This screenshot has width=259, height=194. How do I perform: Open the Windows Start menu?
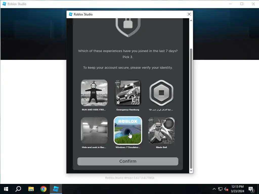(x=6, y=189)
